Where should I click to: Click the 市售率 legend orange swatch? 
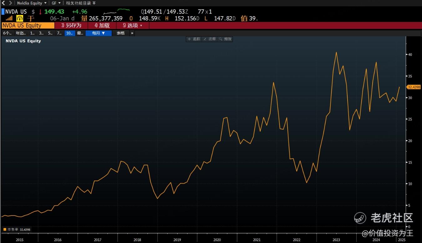pos(5,230)
